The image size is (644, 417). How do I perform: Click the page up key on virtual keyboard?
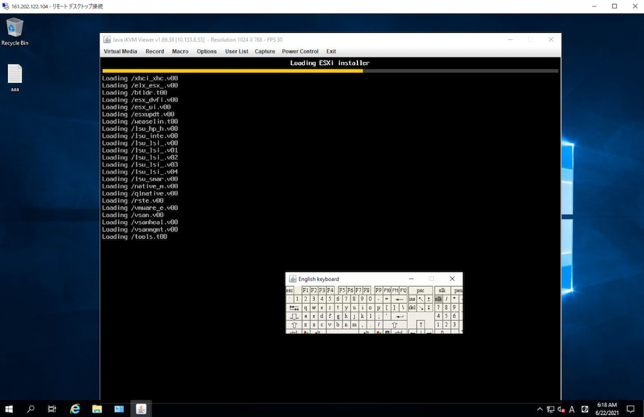point(429,299)
